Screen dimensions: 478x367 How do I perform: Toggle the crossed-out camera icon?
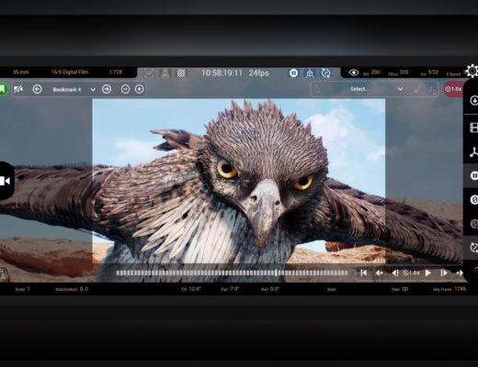point(18,89)
